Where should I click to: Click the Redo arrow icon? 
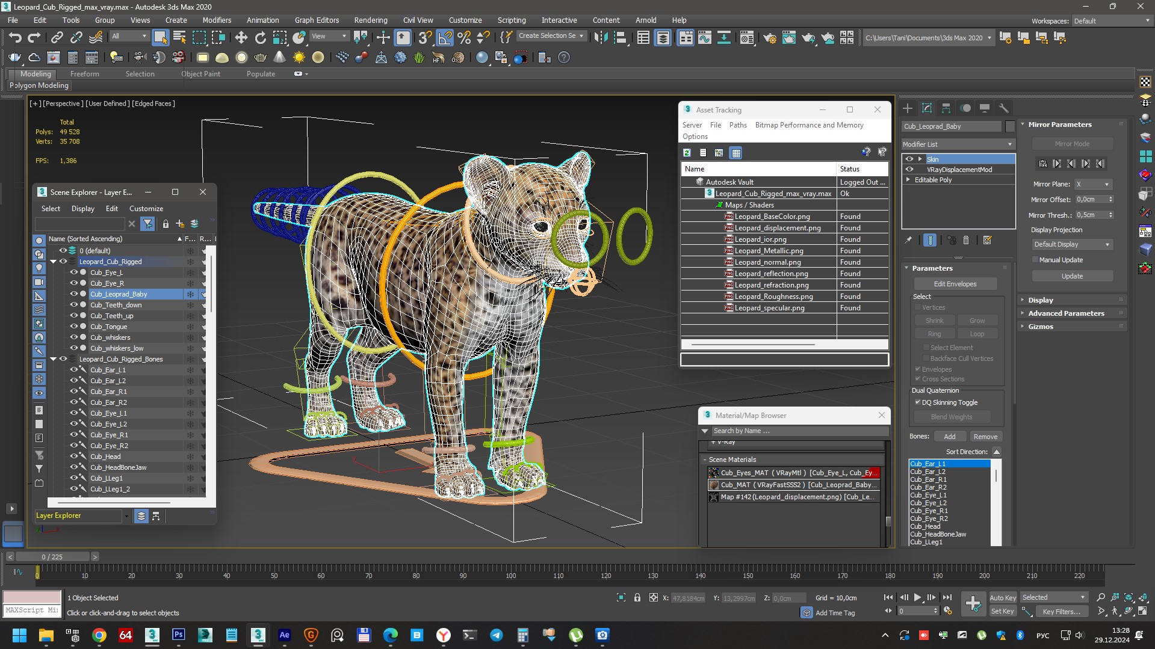34,38
